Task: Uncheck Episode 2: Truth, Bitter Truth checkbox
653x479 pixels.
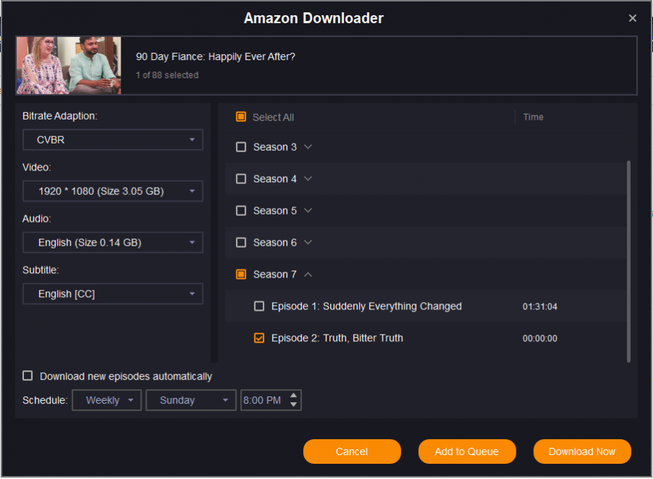Action: point(259,338)
